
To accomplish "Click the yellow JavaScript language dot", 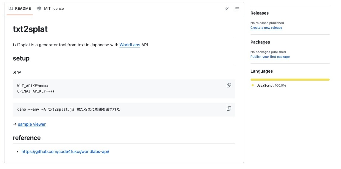I will (x=253, y=85).
